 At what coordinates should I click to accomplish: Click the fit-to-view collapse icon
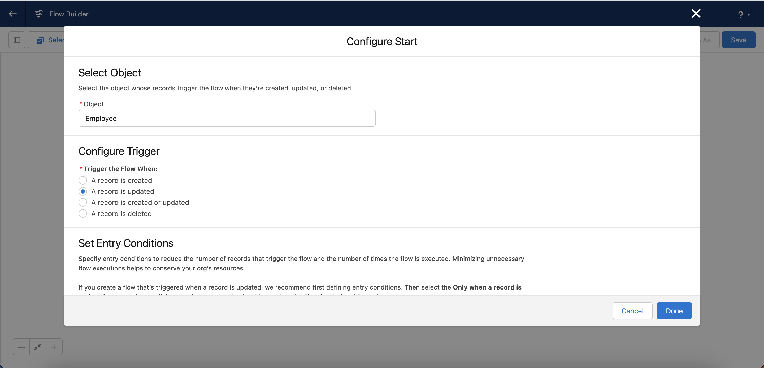(38, 347)
